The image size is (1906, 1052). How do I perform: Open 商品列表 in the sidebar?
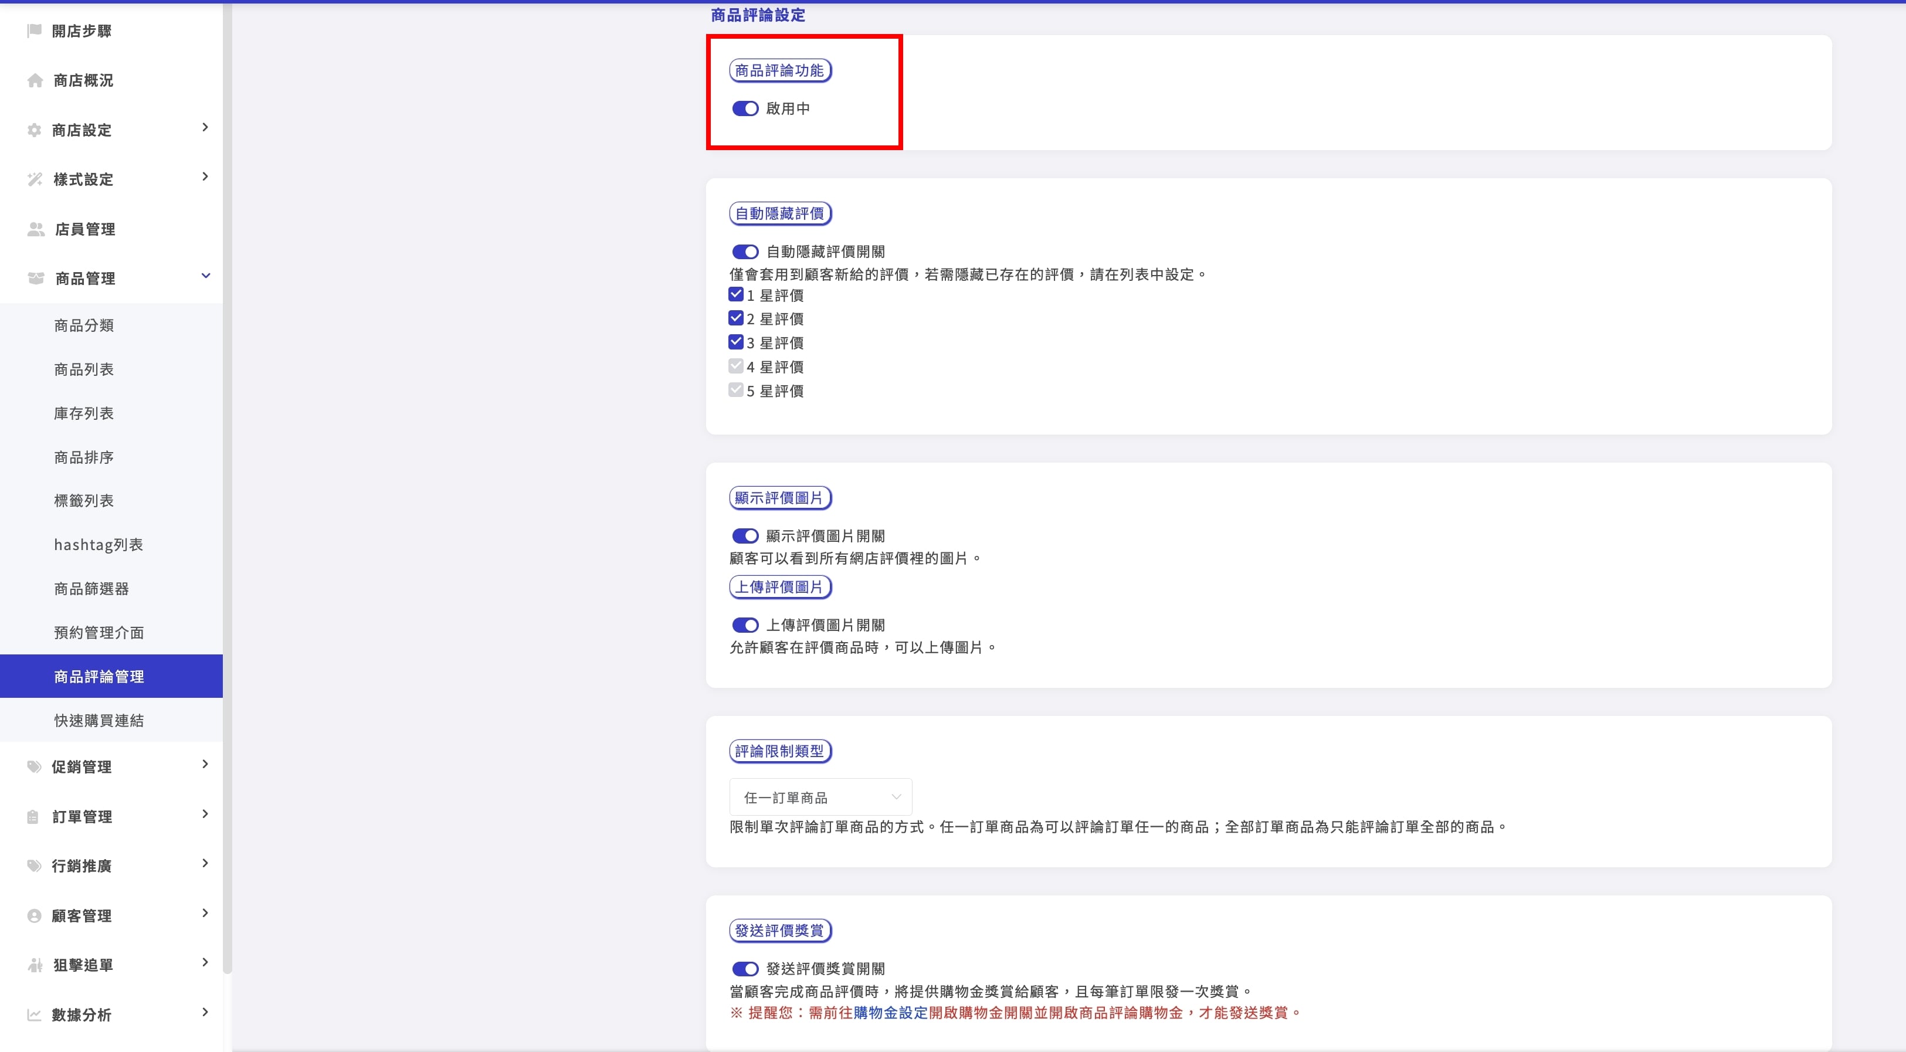point(111,369)
